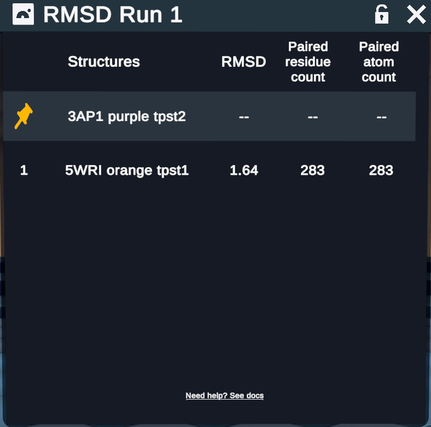Toggle the unlock padlock icon

381,15
